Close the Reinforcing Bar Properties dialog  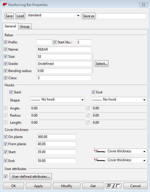[143, 5]
